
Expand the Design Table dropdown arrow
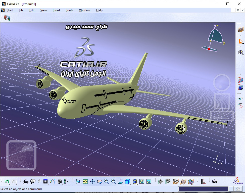tap(48, 184)
